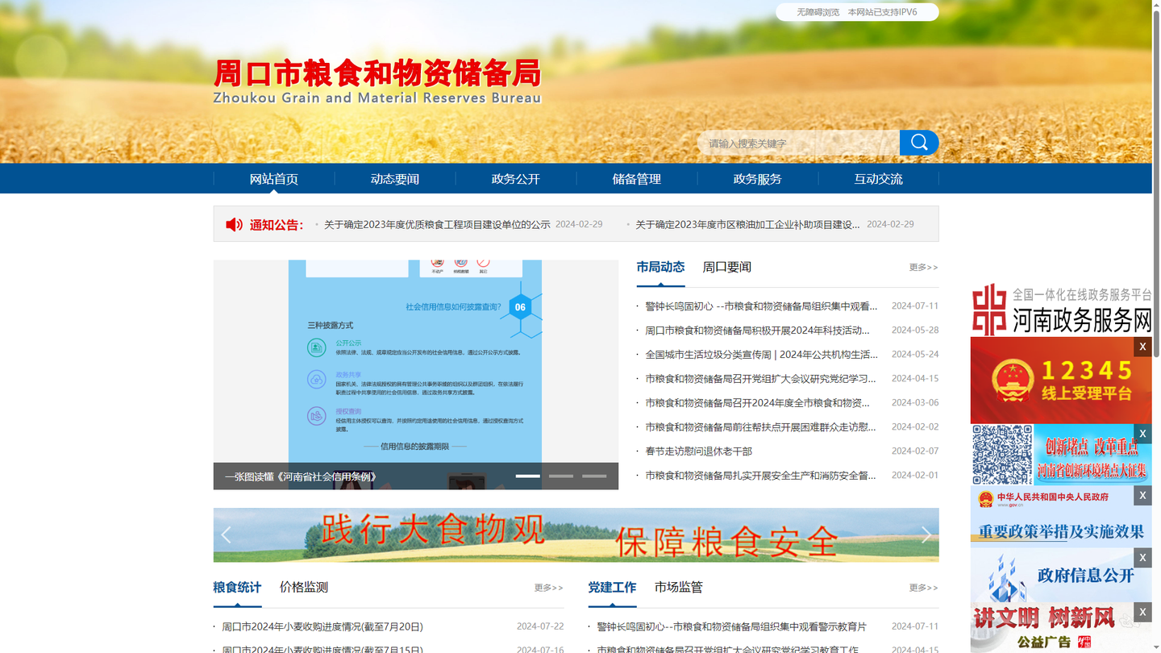Switch to the 党建工作 tab
Viewport: 1161px width, 653px height.
612,587
